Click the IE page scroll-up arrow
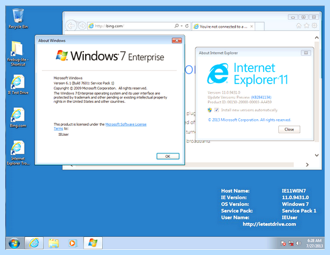The image size is (330, 255). pos(317,37)
